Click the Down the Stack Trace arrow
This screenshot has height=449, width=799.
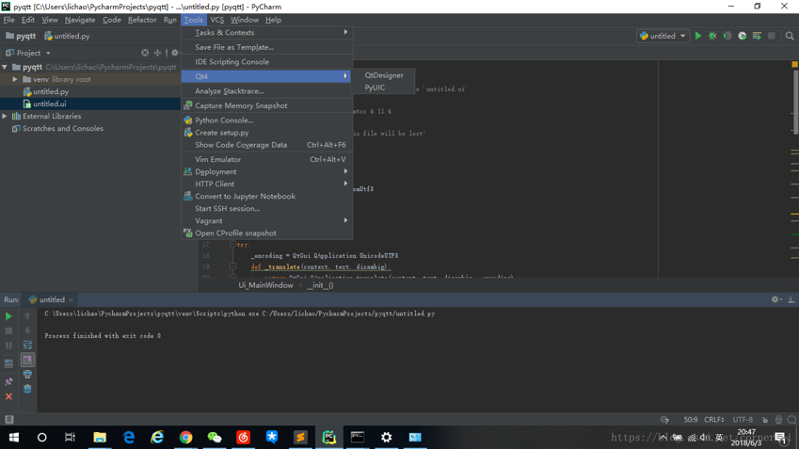[27, 330]
